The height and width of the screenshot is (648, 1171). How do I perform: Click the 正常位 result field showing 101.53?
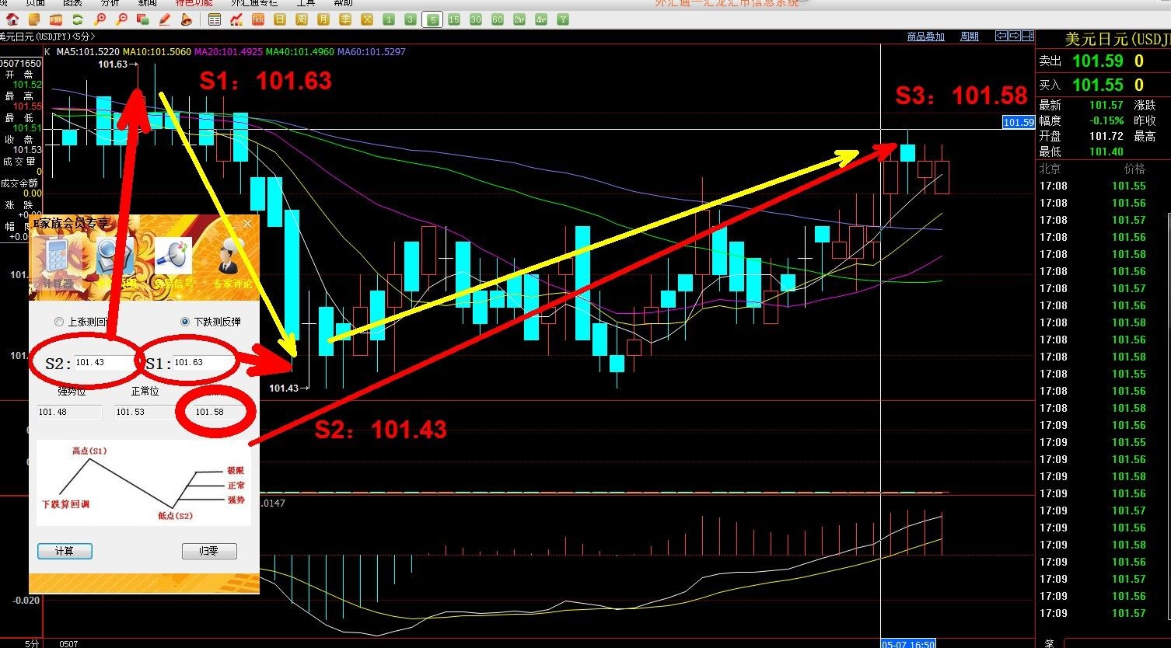(x=146, y=412)
